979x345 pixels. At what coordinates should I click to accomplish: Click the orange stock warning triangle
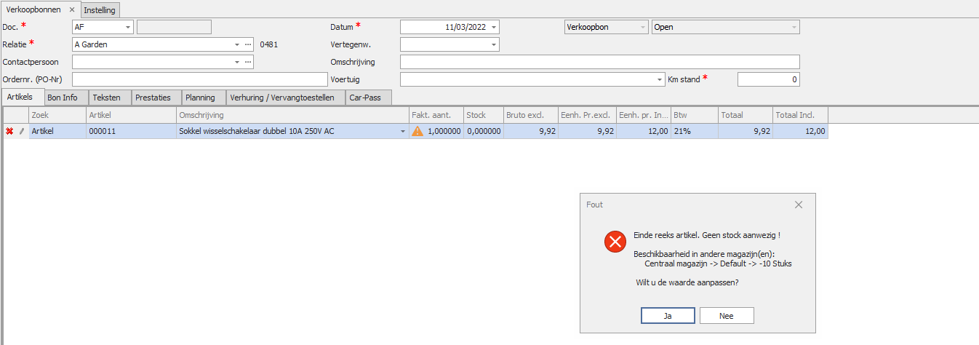pos(417,132)
